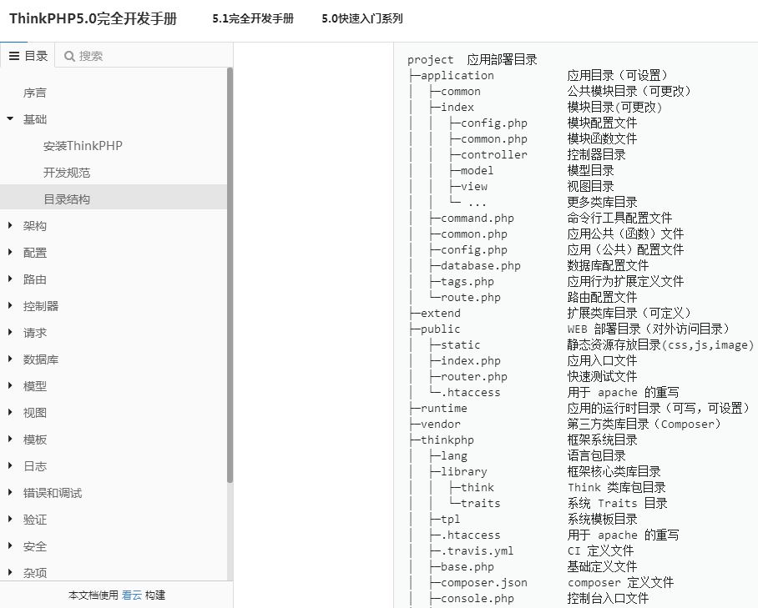
Task: Collapse the 基础 section arrow
Action: pyautogui.click(x=10, y=118)
